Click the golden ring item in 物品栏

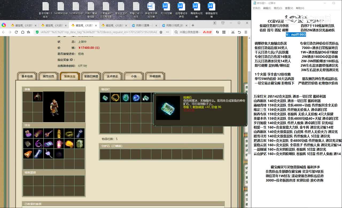(115, 98)
